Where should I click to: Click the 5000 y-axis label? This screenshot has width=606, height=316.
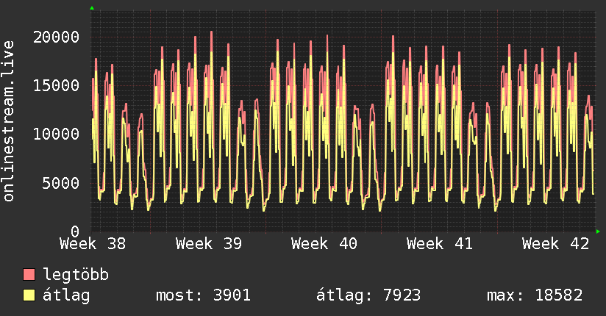coord(61,183)
